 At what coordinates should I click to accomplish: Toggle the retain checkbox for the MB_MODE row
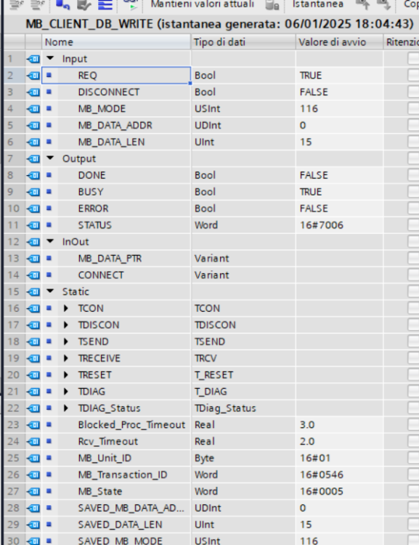click(x=413, y=109)
